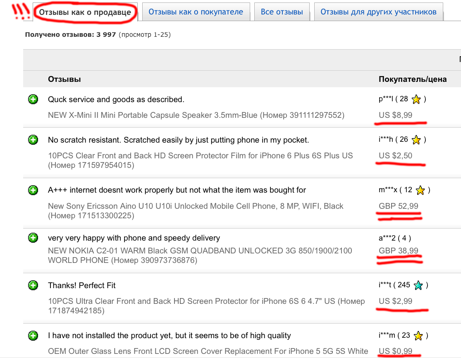Open X-Mini II Capsule Speaker item listing
461x358 pixels.
pyautogui.click(x=196, y=115)
